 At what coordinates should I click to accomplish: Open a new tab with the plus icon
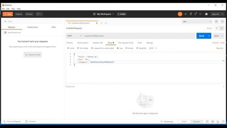click(101, 23)
